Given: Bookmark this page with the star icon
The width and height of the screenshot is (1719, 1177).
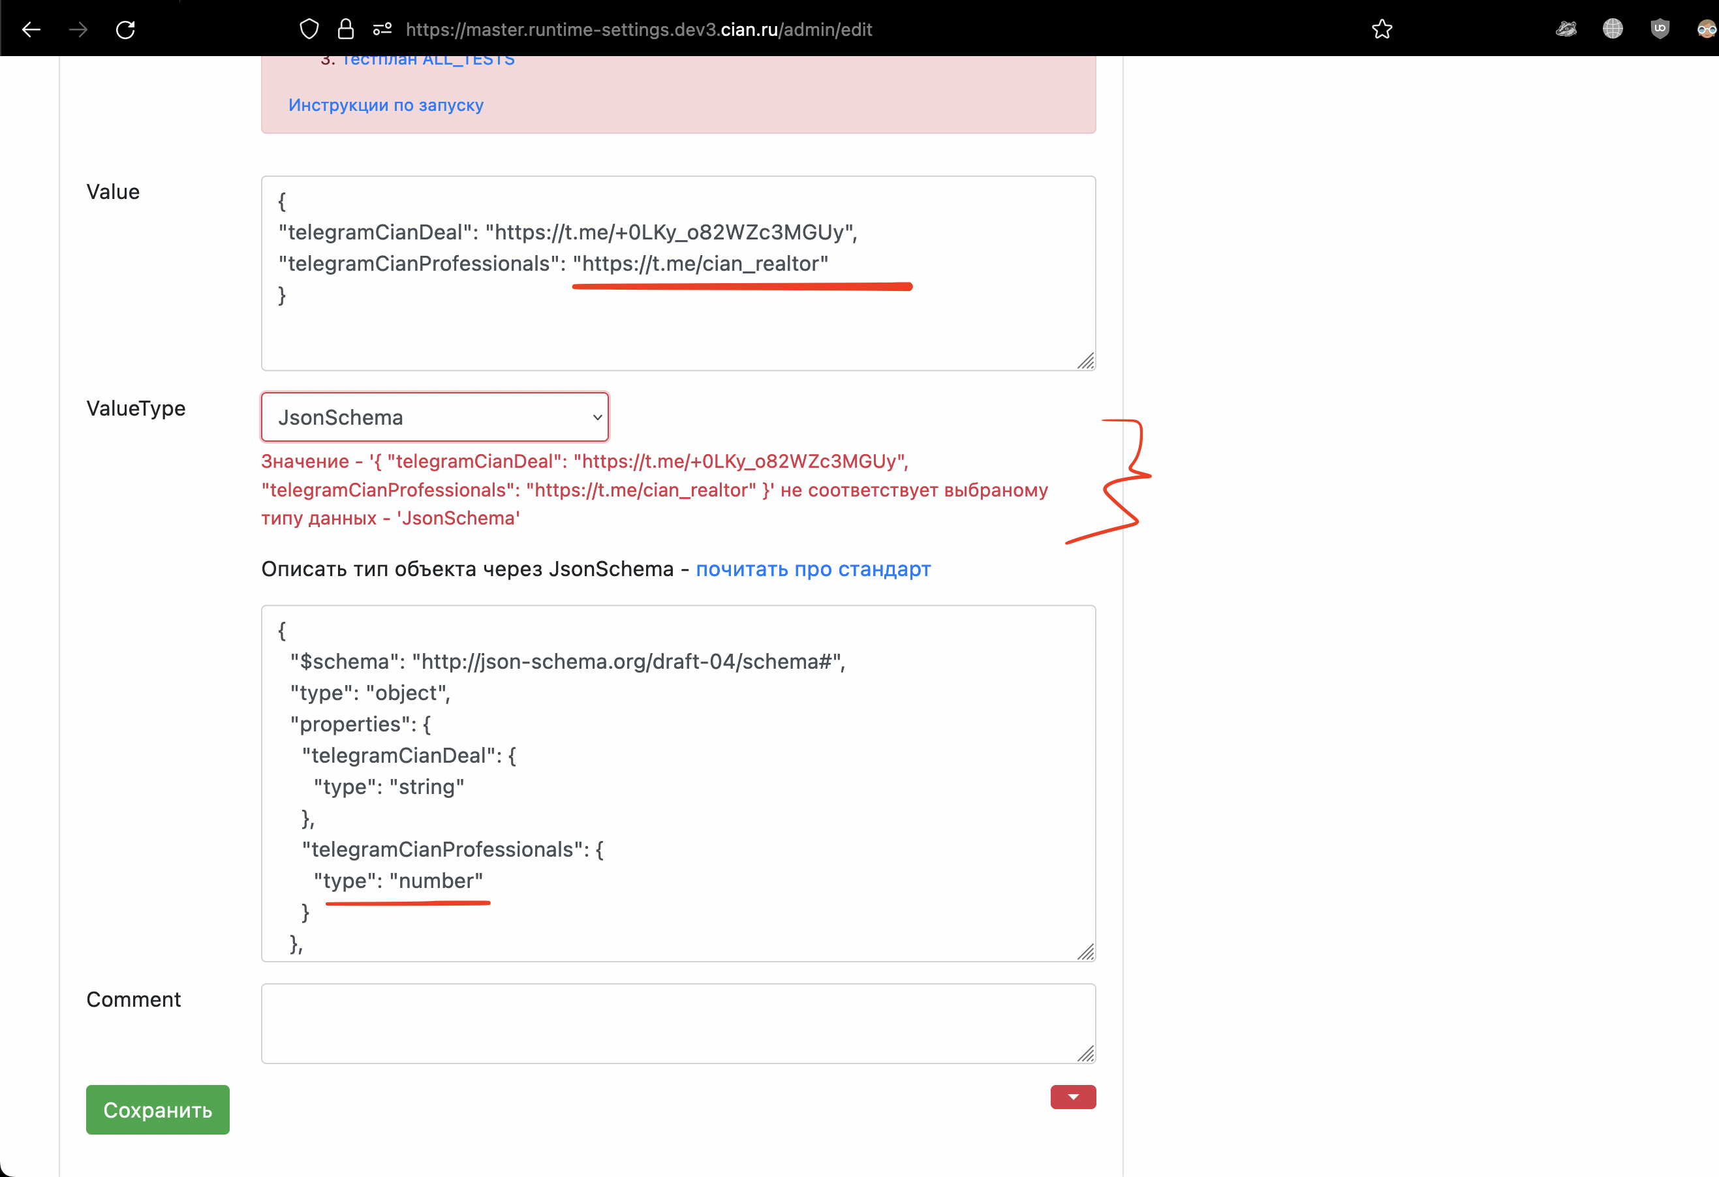Looking at the screenshot, I should coord(1382,29).
